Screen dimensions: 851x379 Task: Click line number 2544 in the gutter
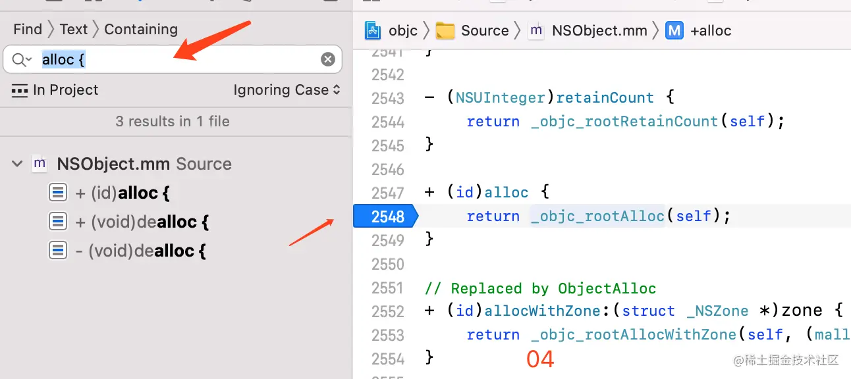click(x=388, y=122)
